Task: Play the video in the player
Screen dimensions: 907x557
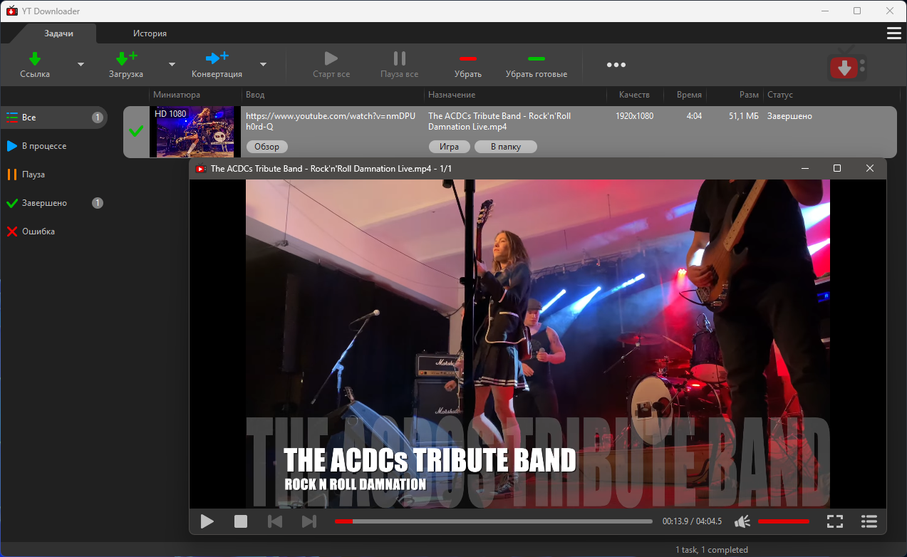Action: pyautogui.click(x=207, y=521)
